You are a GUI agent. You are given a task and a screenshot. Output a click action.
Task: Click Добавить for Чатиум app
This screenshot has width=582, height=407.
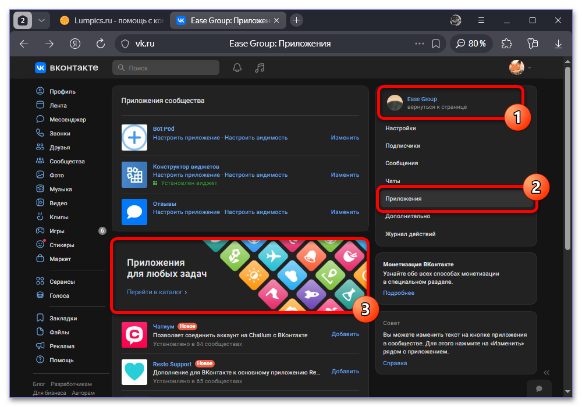point(345,334)
